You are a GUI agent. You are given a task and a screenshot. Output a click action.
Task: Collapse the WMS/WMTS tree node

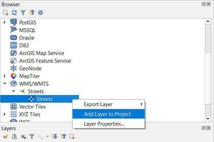5,84
